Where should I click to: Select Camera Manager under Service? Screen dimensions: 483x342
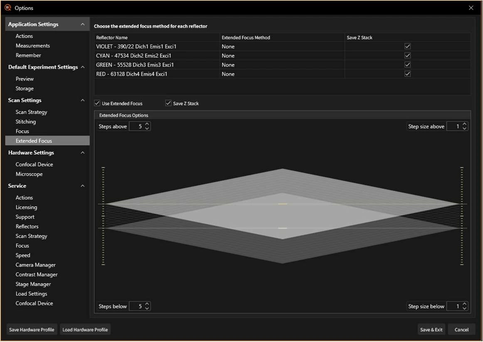pos(35,265)
